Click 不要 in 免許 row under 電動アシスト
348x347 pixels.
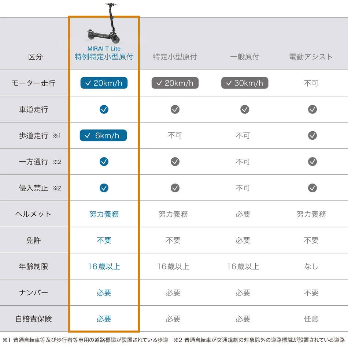(x=311, y=241)
